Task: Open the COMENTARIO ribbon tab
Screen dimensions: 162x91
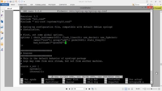Action: pyautogui.click(x=23, y=5)
